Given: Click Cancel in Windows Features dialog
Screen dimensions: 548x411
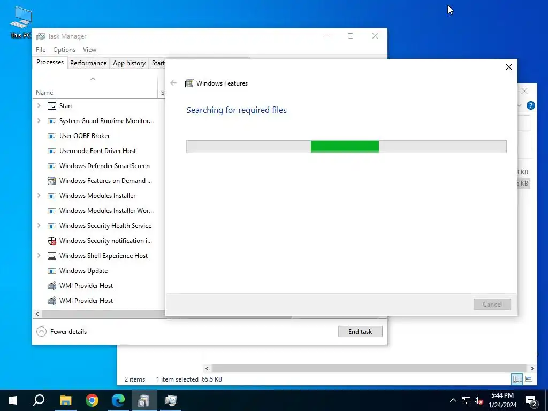Looking at the screenshot, I should click(x=492, y=305).
